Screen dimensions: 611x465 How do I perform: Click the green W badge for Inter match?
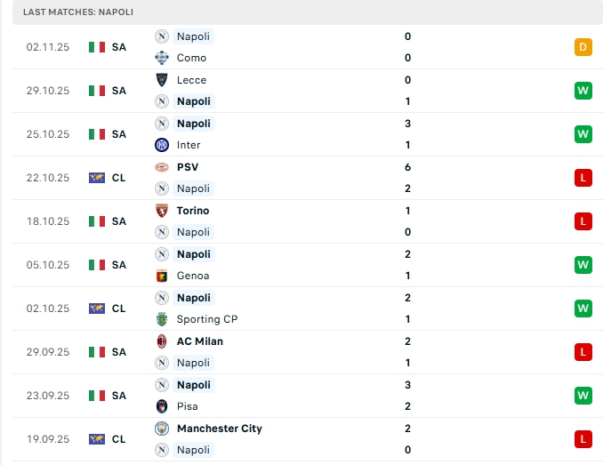(583, 134)
